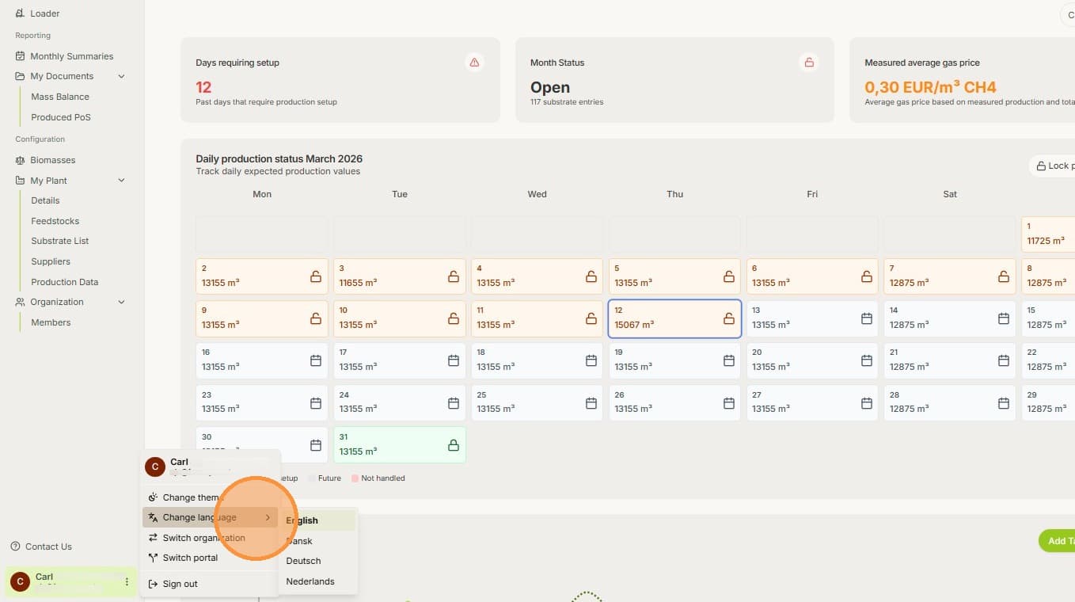Click the '117 substrate entries' text
Viewport: 1075px width, 602px height.
tap(567, 102)
